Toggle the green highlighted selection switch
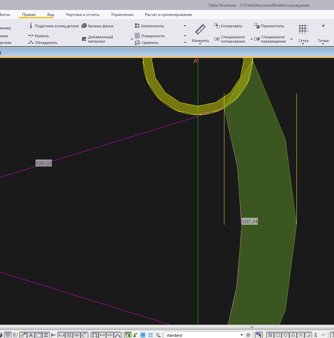The image size is (334, 338). pyautogui.click(x=128, y=335)
